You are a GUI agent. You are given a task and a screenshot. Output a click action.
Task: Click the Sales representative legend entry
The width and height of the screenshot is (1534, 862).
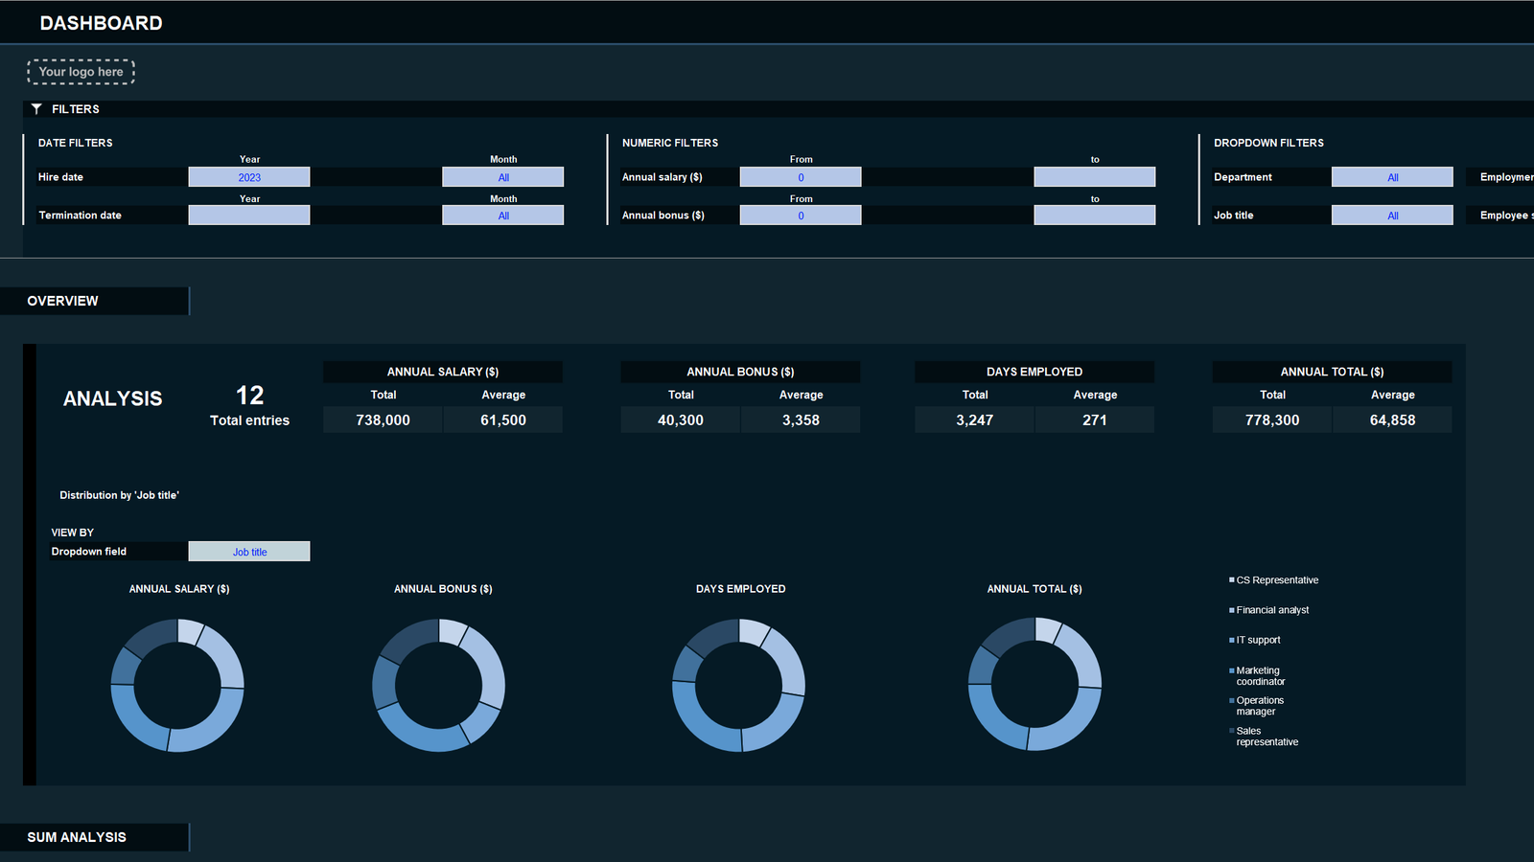1266,737
